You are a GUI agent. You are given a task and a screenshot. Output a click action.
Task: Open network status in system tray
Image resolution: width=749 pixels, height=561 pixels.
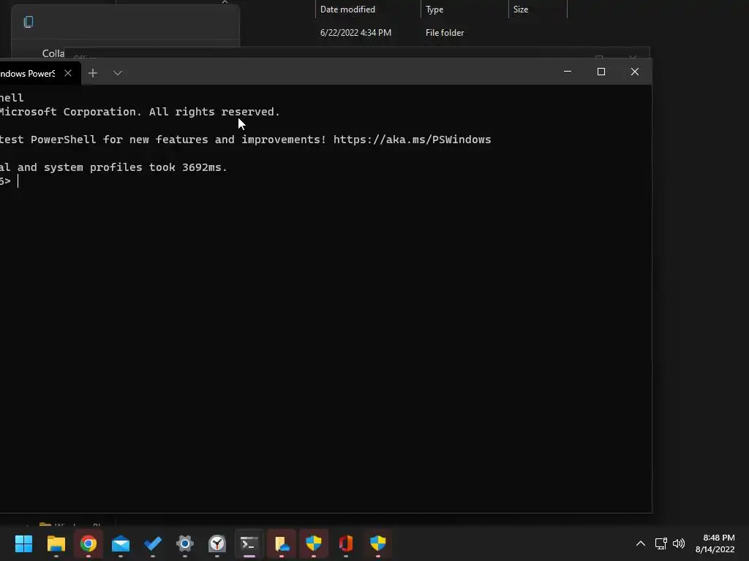point(661,543)
